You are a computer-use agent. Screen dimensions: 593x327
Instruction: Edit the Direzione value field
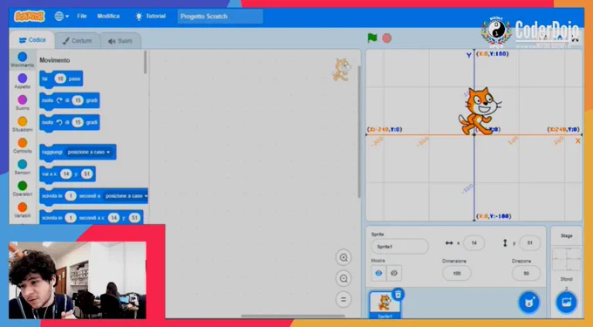tap(526, 273)
